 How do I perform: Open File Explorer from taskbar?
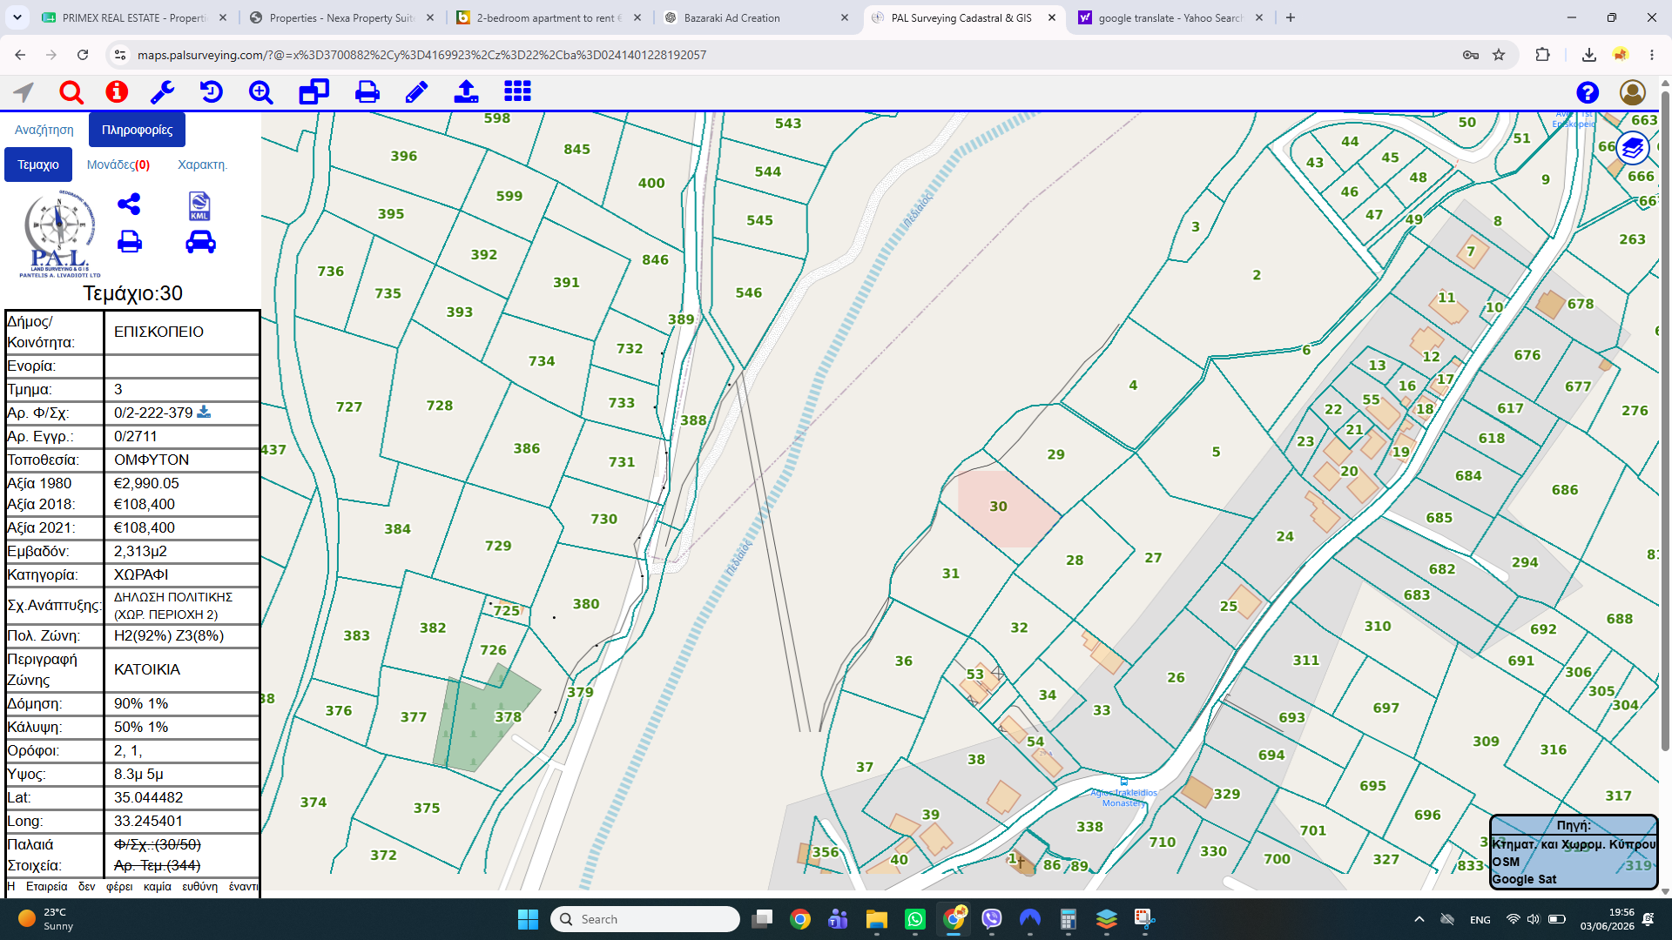(876, 919)
